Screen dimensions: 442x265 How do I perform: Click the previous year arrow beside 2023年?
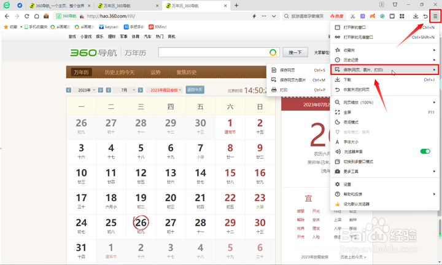pos(69,90)
